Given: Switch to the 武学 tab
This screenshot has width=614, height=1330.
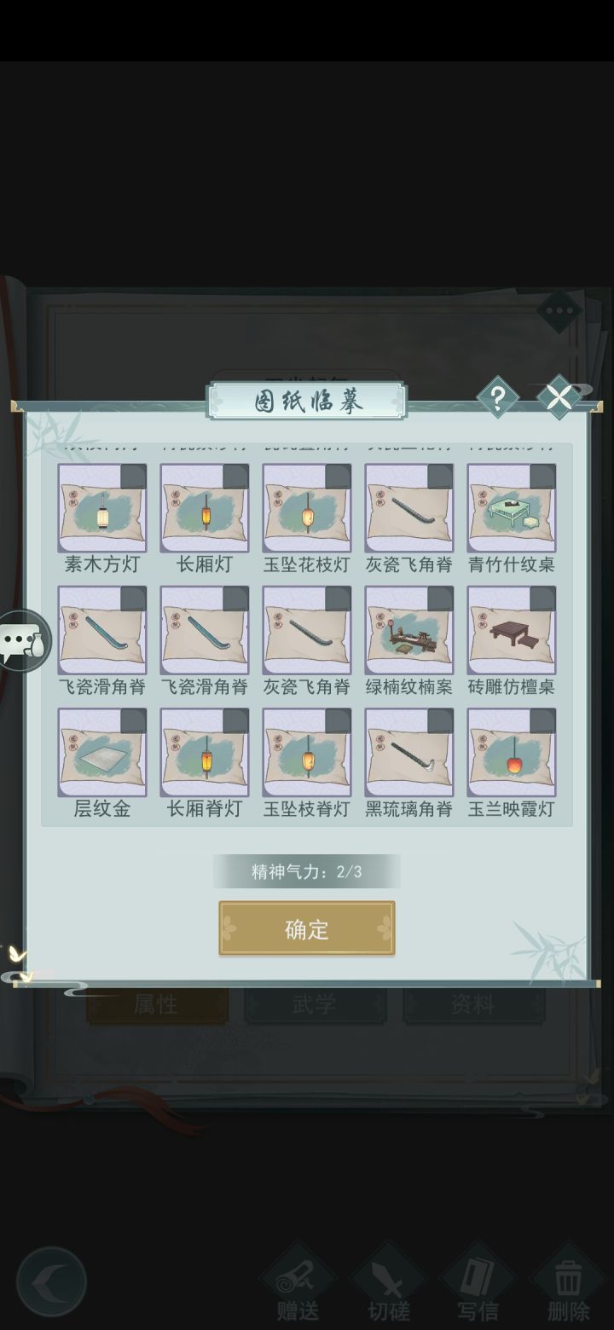Looking at the screenshot, I should [315, 1005].
